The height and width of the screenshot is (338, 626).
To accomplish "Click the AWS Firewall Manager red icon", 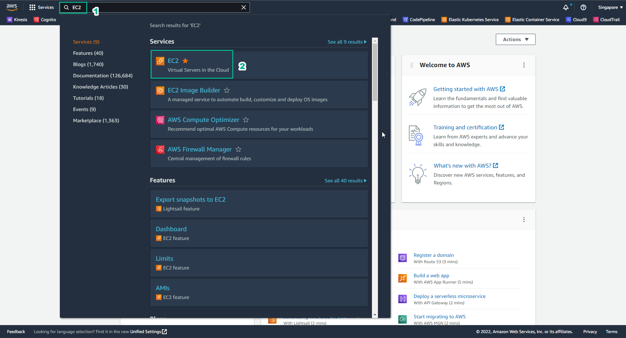I will click(x=160, y=150).
